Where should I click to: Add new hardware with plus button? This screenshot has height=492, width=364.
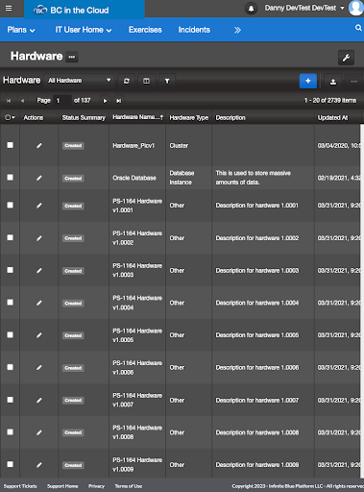tap(308, 81)
